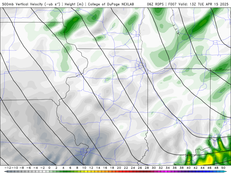Viewport: 231px width, 173px height.
Task: Click the 26 value on the color scale
Action: (x=140, y=168)
